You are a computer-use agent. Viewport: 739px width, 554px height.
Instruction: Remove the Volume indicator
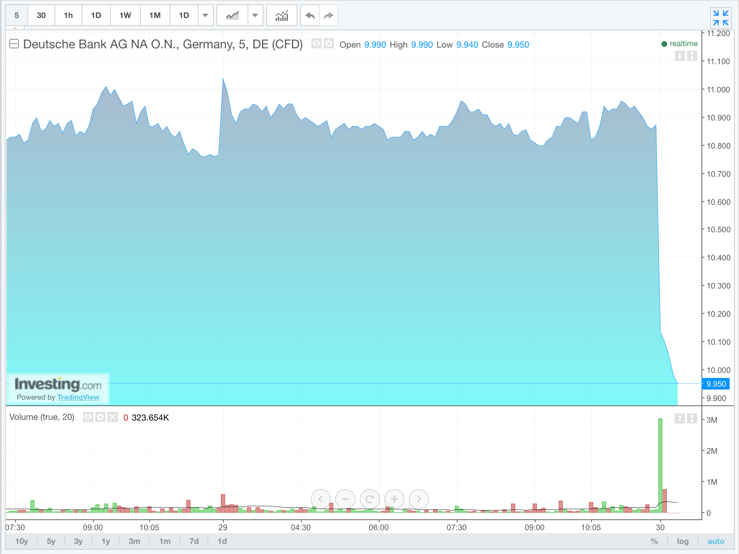click(113, 417)
